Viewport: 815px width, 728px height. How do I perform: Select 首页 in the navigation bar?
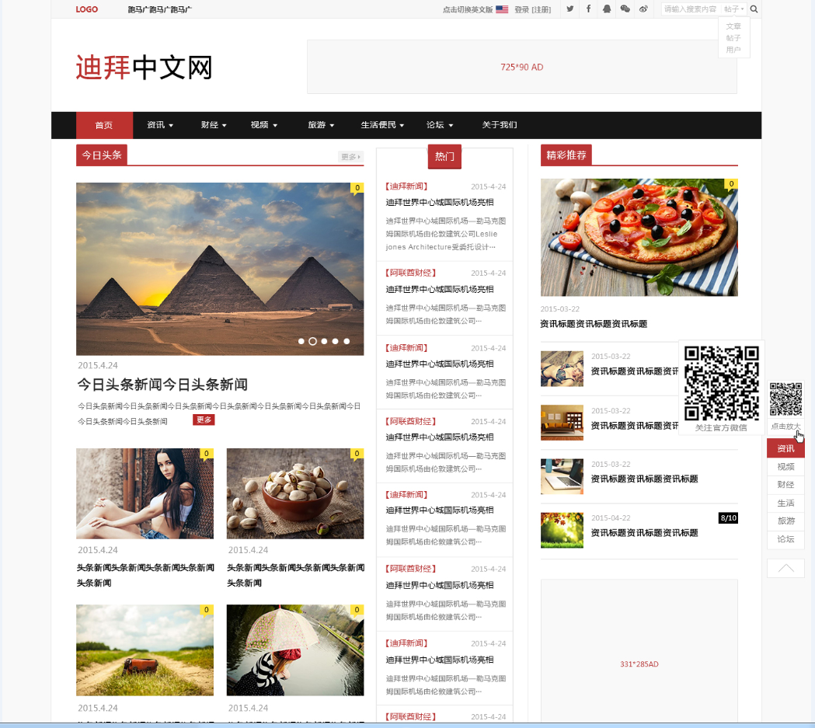(x=104, y=125)
